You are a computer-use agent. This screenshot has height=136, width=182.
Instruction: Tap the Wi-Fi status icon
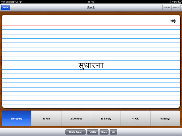[20, 2]
